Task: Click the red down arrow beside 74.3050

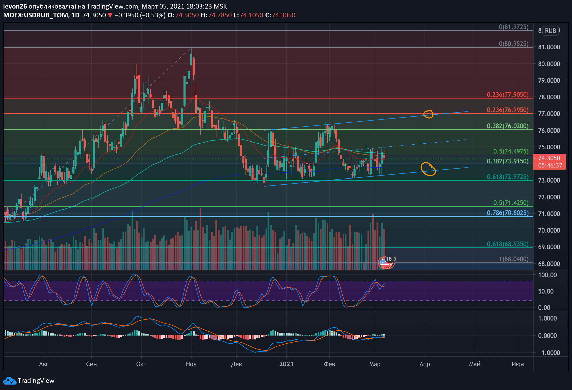Action: 110,15
